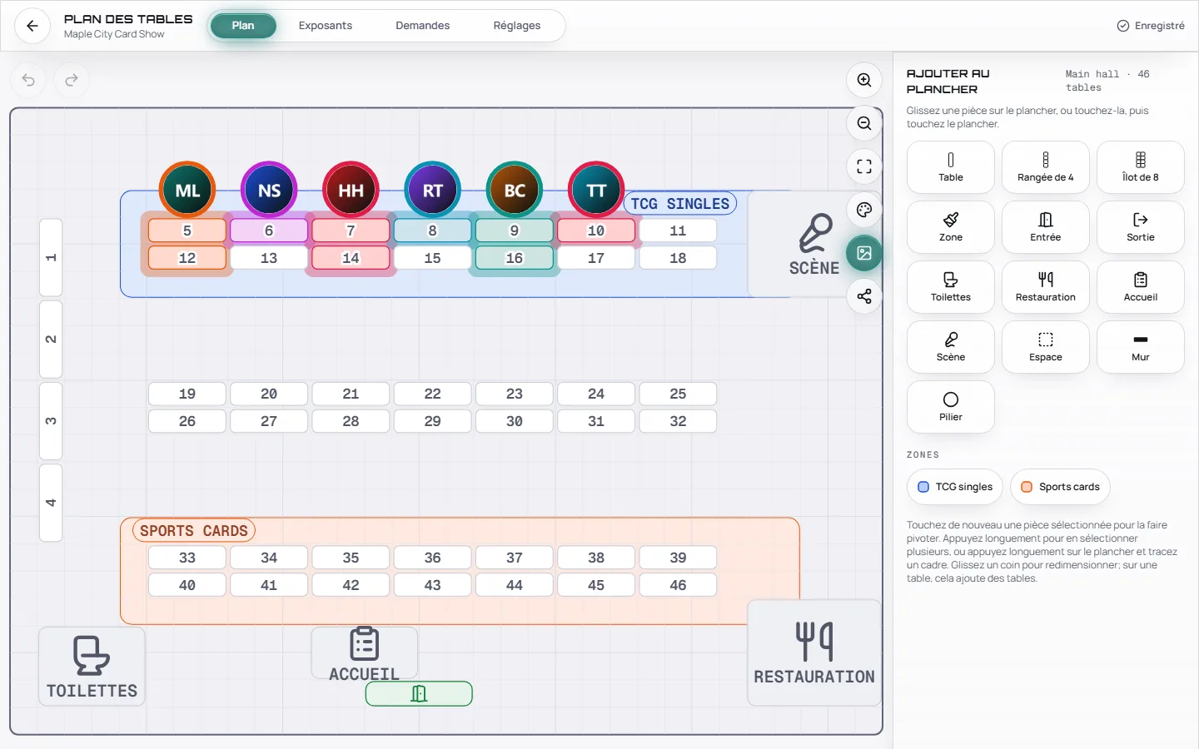Viewport: 1199px width, 749px height.
Task: Select the green entrance door piece
Action: point(419,694)
